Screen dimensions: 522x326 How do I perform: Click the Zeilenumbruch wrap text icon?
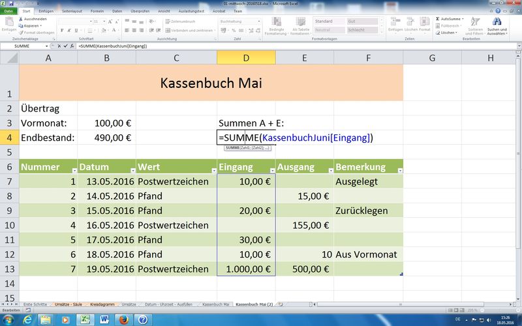coord(168,22)
